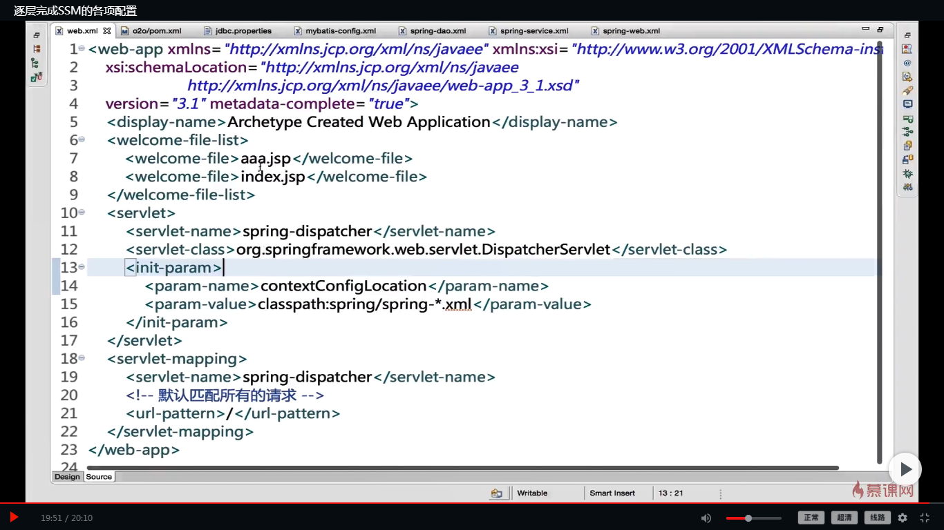Click the Writable status field
The height and width of the screenshot is (530, 944).
tap(532, 493)
